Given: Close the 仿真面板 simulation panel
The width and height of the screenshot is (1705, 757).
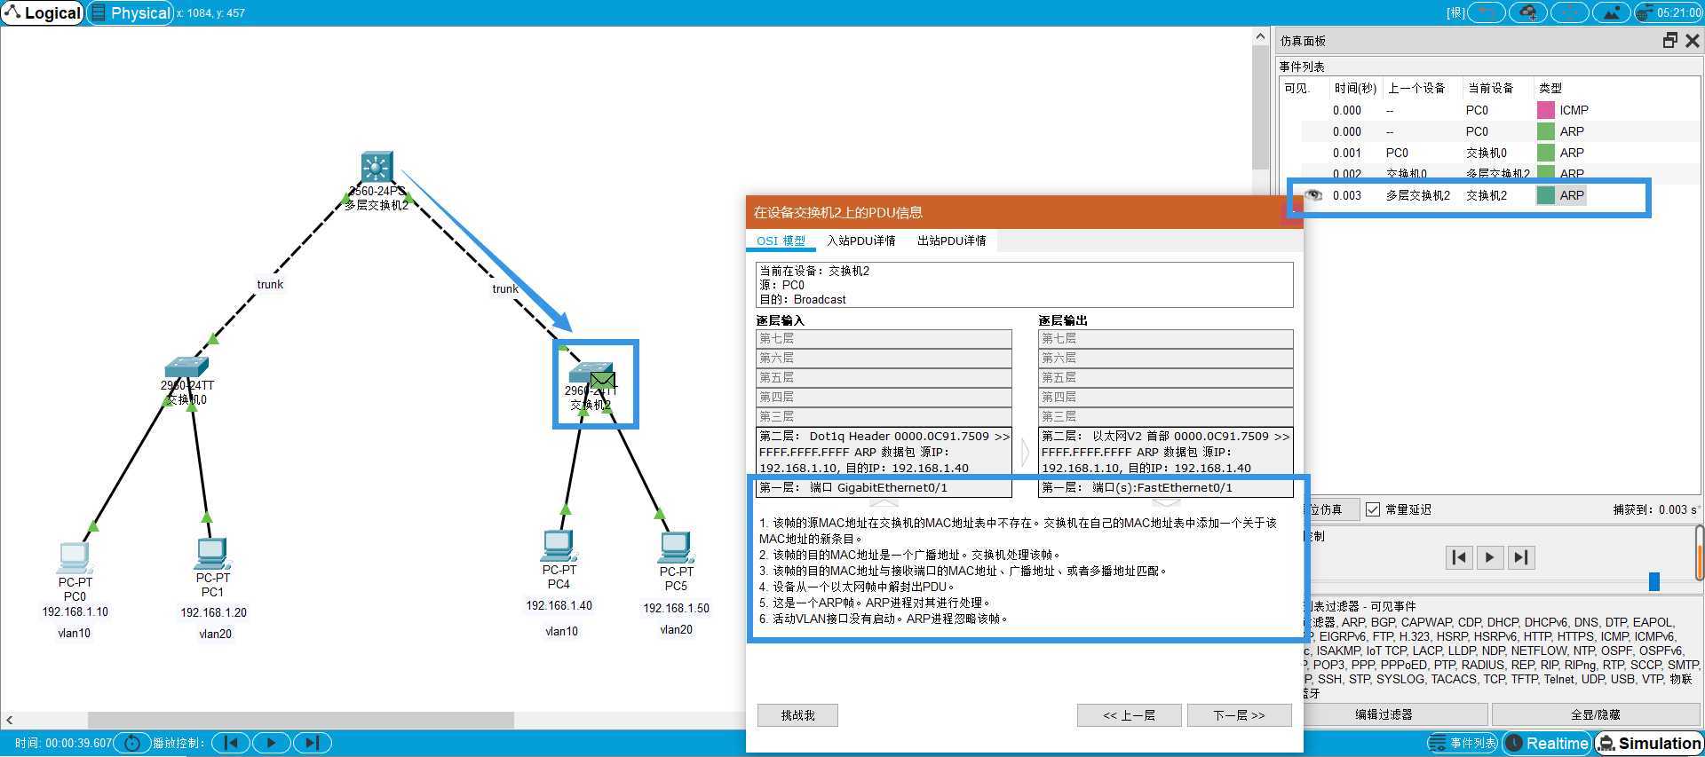Looking at the screenshot, I should point(1693,41).
